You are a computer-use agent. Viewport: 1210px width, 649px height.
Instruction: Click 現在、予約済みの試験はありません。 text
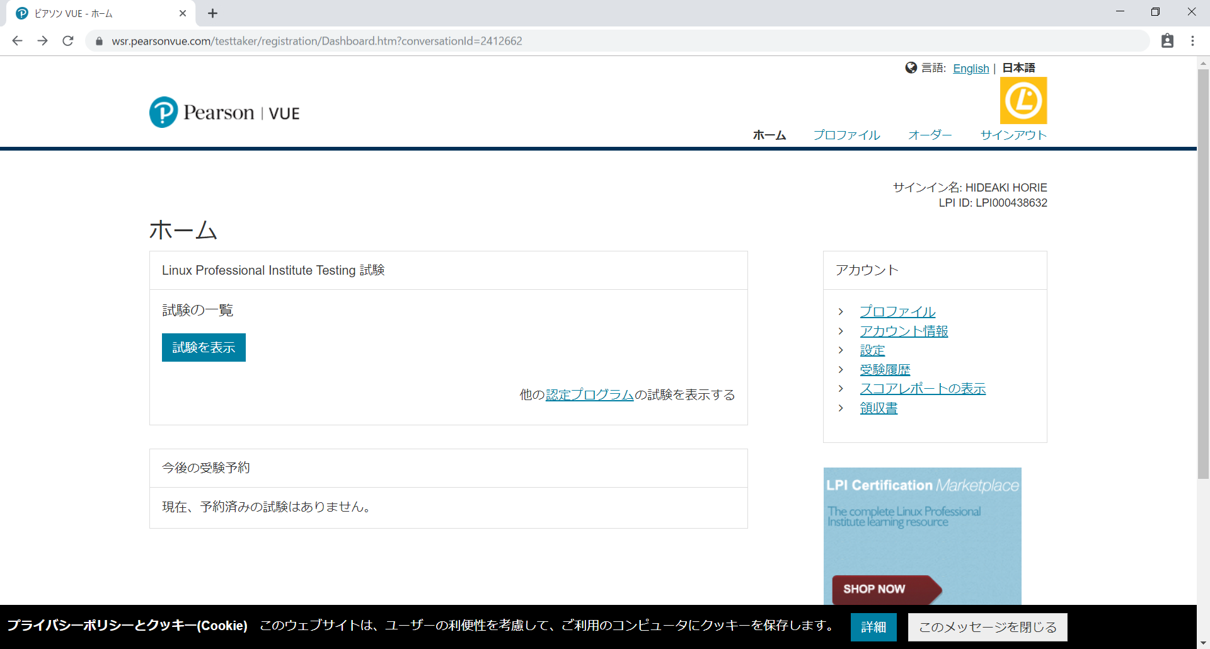[x=266, y=507]
